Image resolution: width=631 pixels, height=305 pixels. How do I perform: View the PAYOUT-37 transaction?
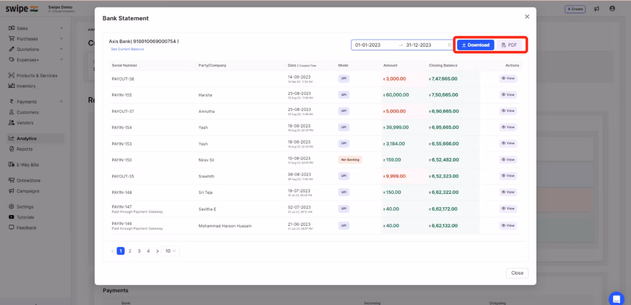coord(508,111)
